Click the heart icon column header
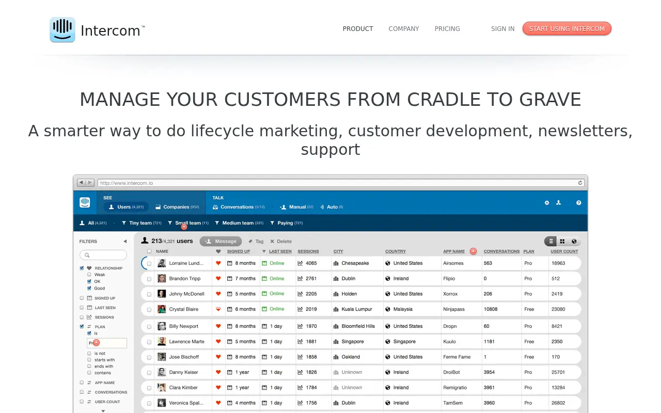The width and height of the screenshot is (661, 413). point(218,251)
